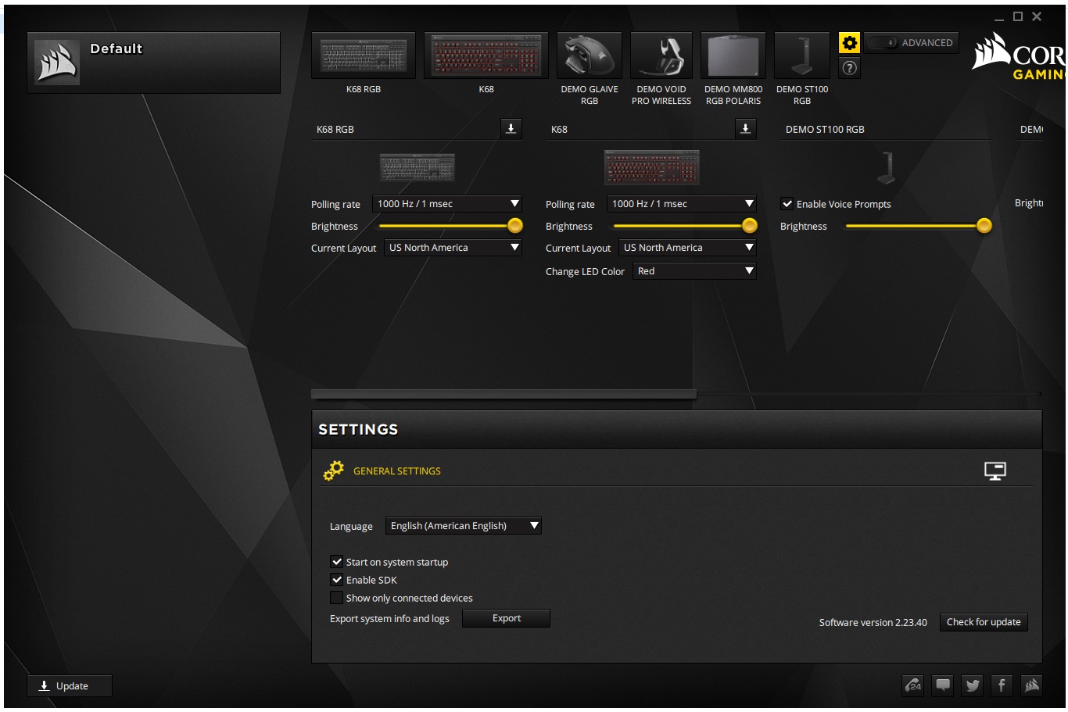Screen dimensions: 1068x712
Task: Toggle Enable SDK checkbox
Action: pos(337,580)
